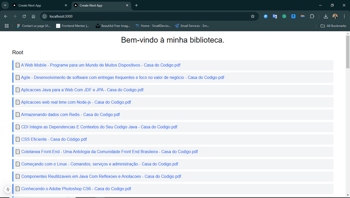Click the Root folder heading
The image size is (350, 198).
(18, 52)
